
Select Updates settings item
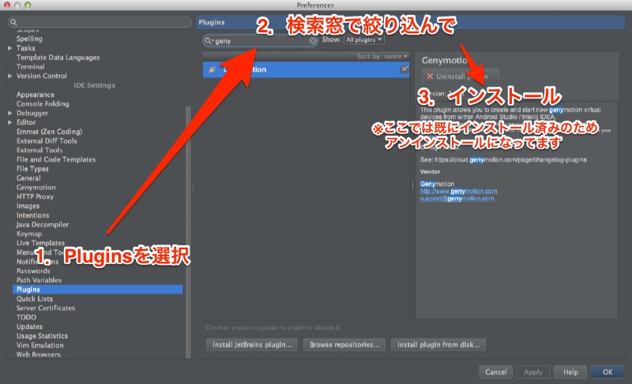click(x=29, y=327)
